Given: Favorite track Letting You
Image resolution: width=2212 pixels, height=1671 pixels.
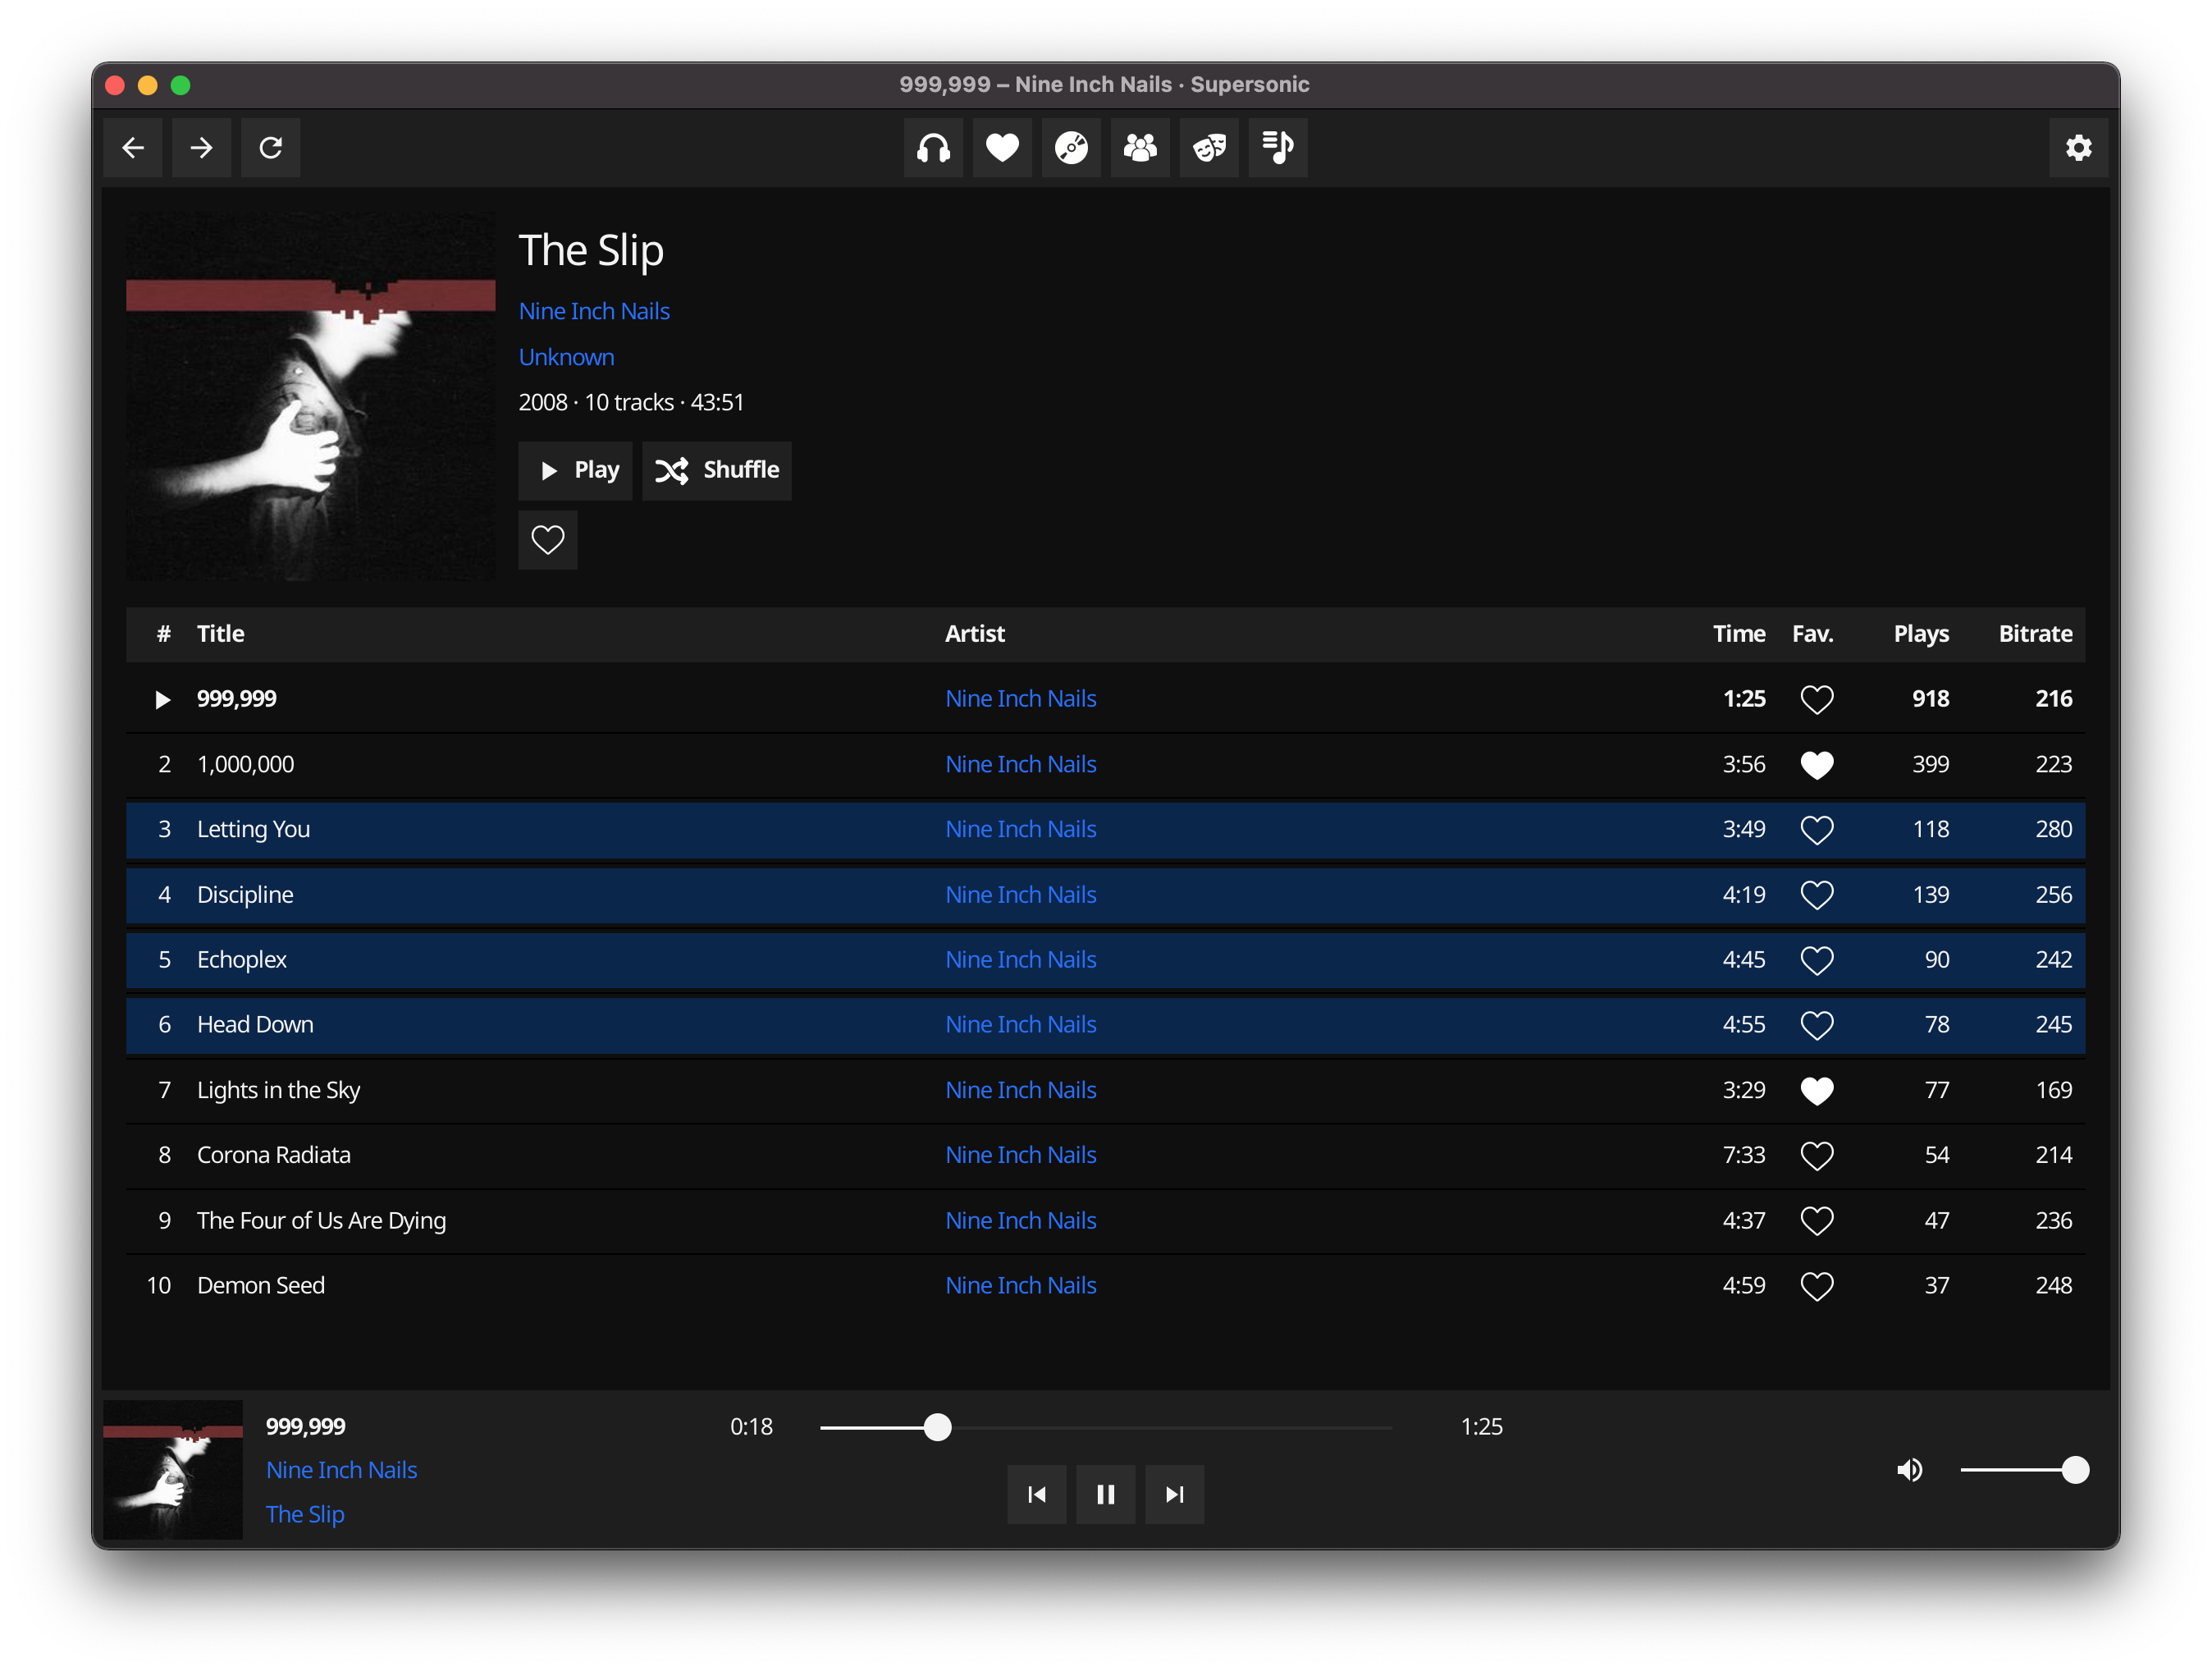Looking at the screenshot, I should [1817, 830].
